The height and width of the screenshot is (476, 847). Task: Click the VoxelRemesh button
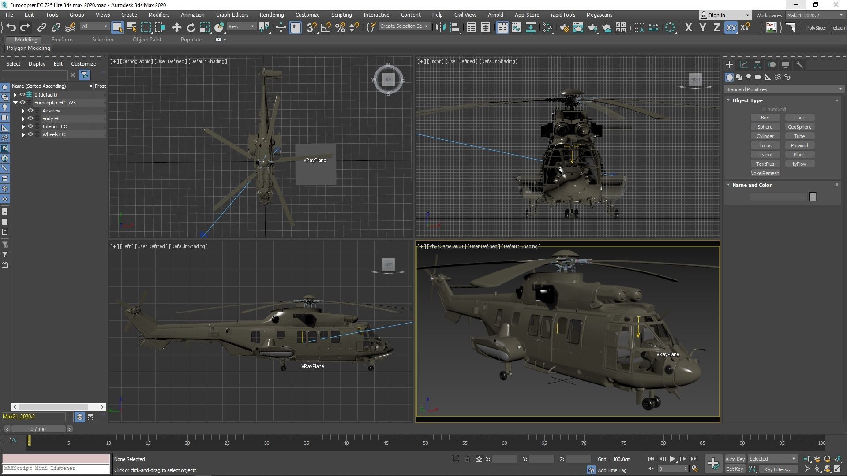765,173
